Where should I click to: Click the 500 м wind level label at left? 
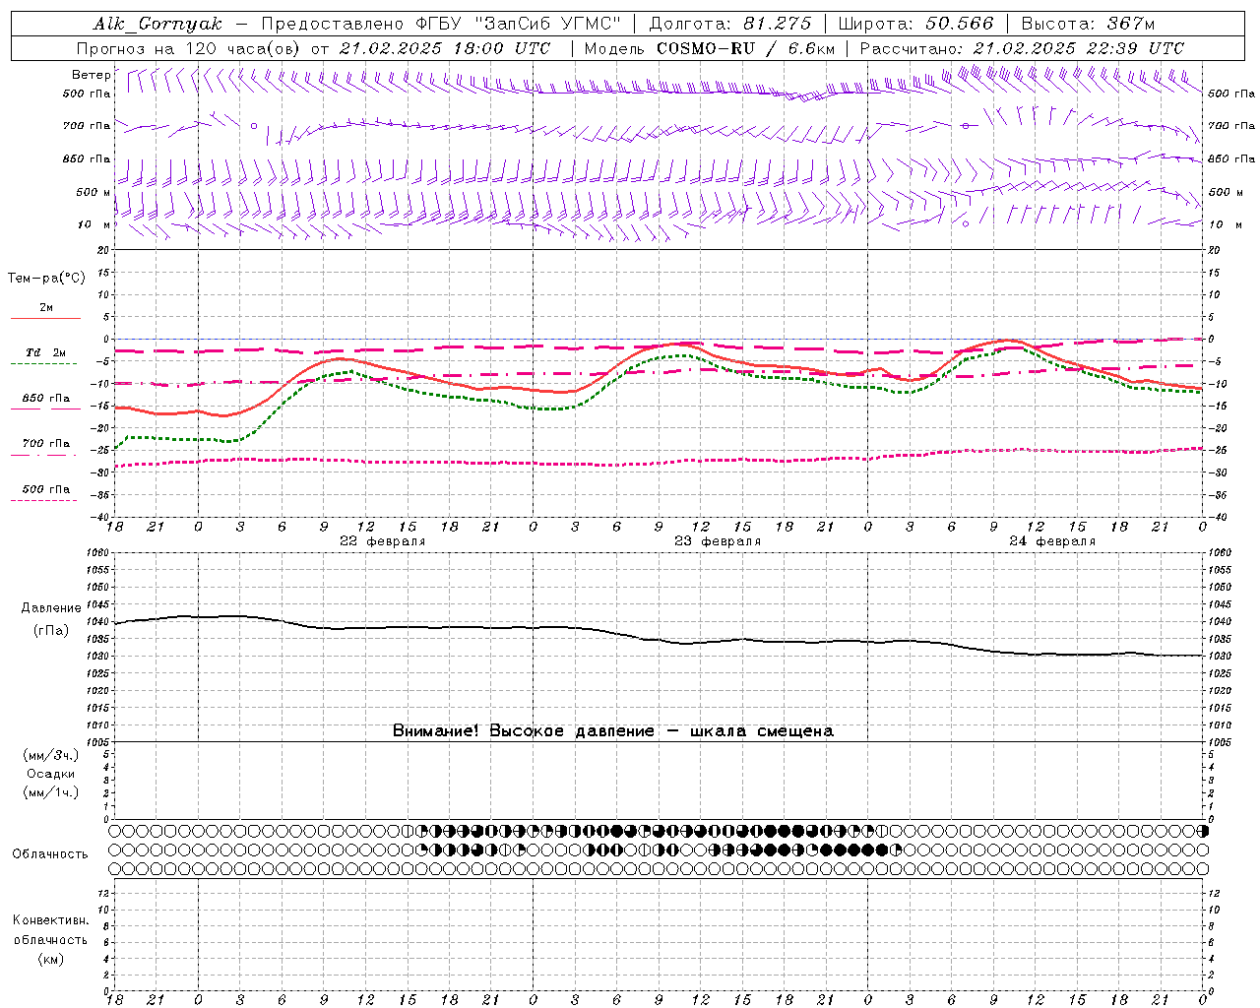coord(94,192)
